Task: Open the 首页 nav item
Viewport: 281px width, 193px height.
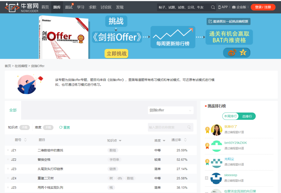Action: [x=45, y=7]
